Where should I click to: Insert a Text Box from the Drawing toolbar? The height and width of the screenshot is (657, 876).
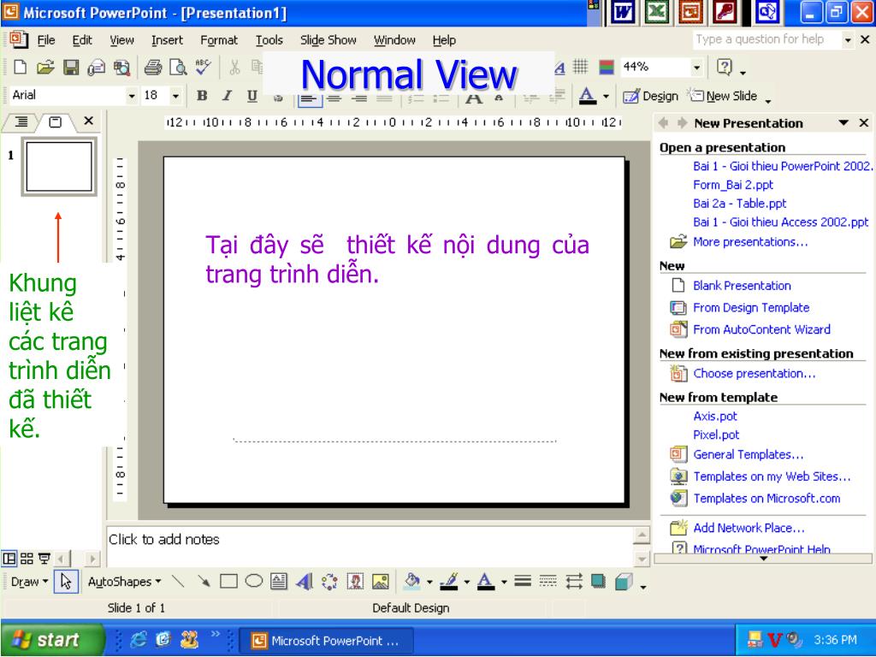click(x=279, y=582)
